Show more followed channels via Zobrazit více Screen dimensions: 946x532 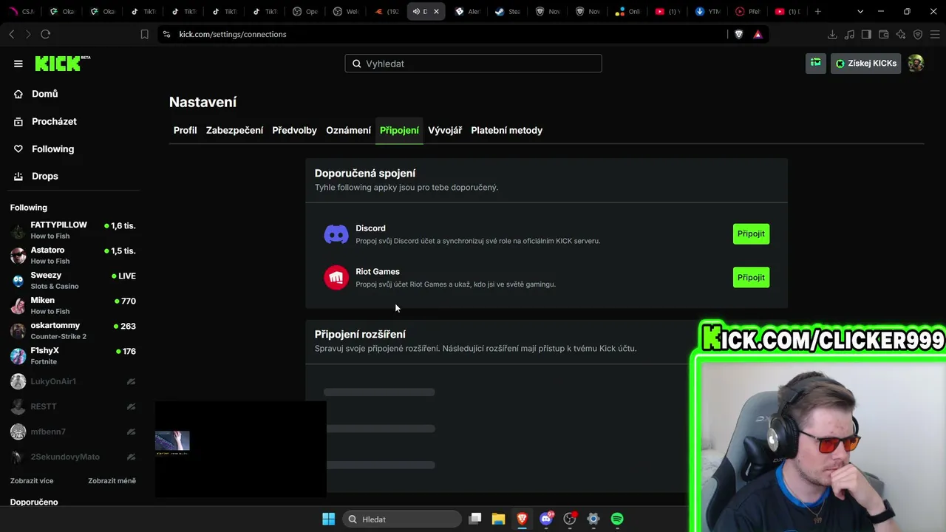pyautogui.click(x=32, y=481)
